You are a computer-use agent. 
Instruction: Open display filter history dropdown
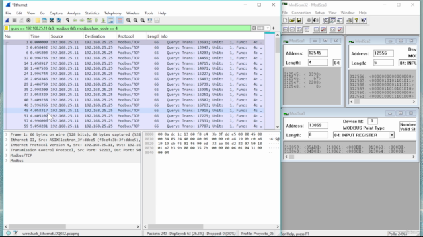point(268,28)
